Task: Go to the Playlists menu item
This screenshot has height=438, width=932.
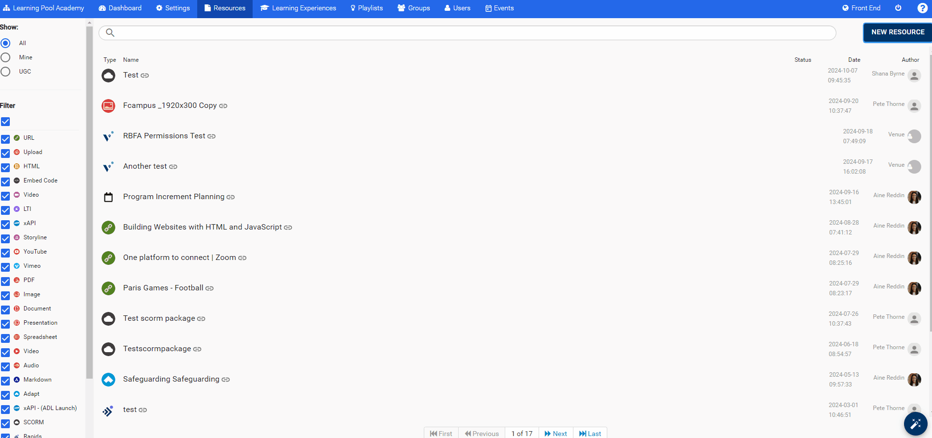Action: tap(366, 8)
